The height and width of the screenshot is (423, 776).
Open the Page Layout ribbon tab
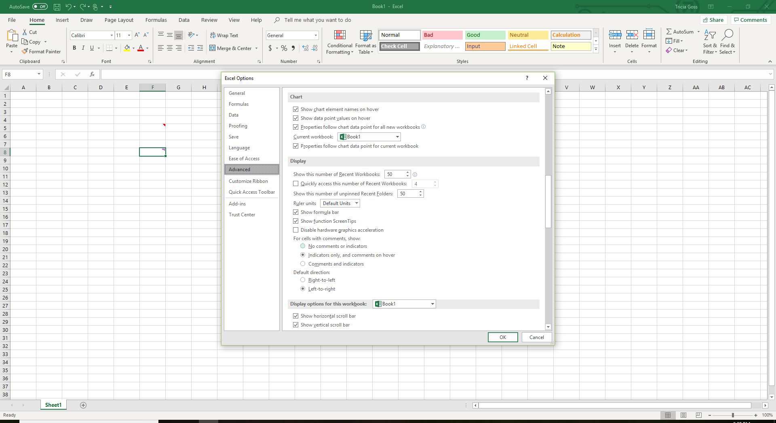tap(119, 20)
